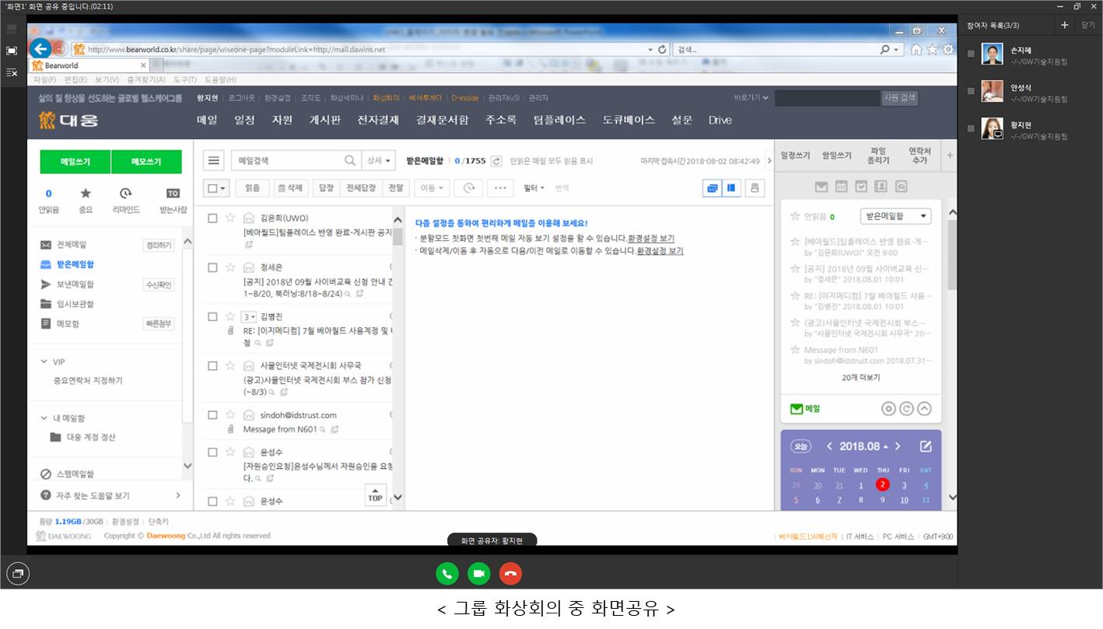Open the 상세 search dropdown
1103x629 pixels.
point(379,161)
